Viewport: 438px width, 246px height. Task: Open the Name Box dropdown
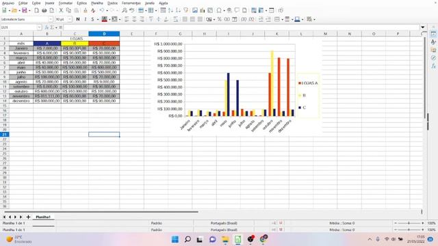pyautogui.click(x=40, y=27)
